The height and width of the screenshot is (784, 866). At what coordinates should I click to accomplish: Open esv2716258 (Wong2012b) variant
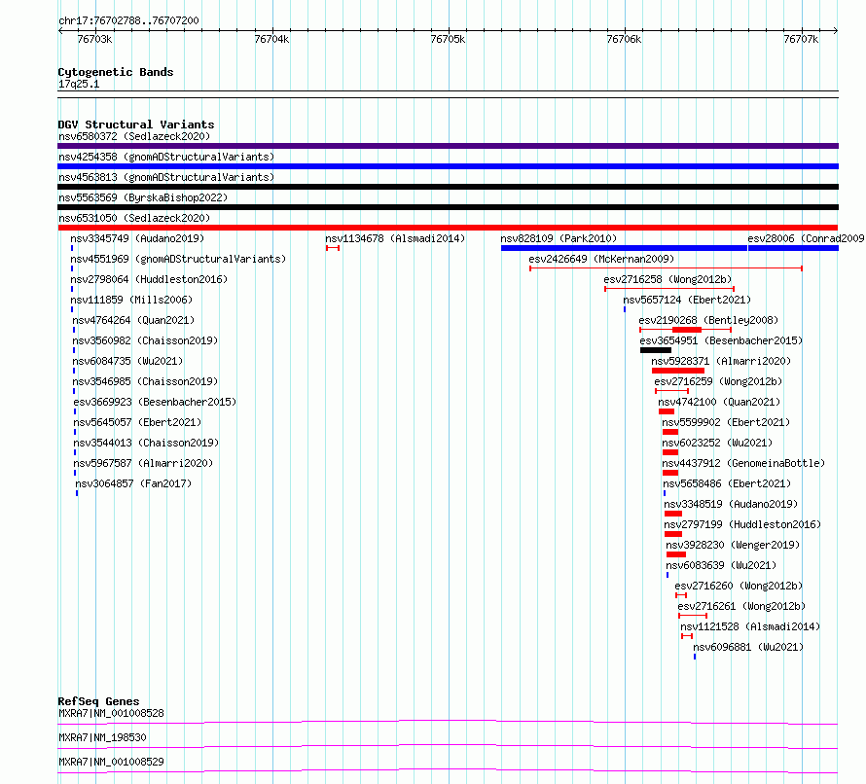(x=668, y=279)
